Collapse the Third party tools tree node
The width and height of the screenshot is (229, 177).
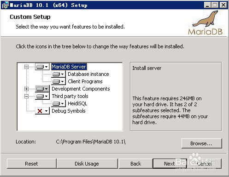tap(26, 96)
